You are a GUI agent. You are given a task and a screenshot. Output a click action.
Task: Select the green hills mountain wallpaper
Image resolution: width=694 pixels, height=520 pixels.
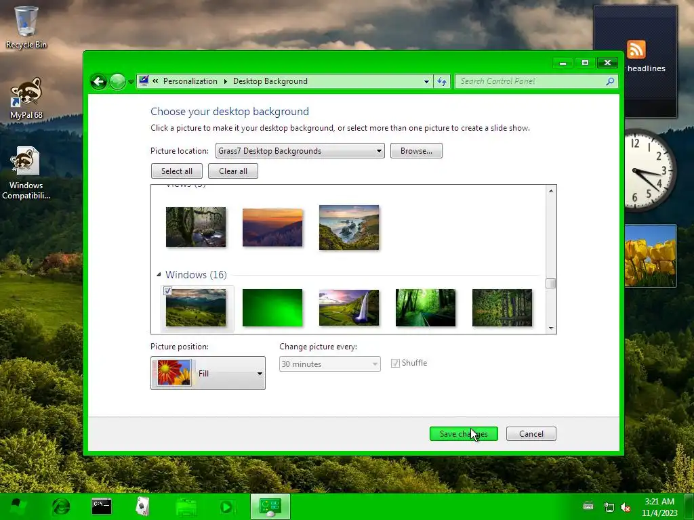pyautogui.click(x=196, y=308)
